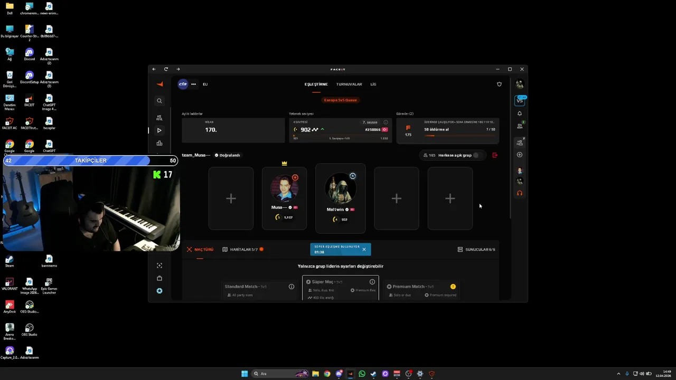
Task: Open the FACEIT home logo in sidebar
Action: pyautogui.click(x=159, y=84)
